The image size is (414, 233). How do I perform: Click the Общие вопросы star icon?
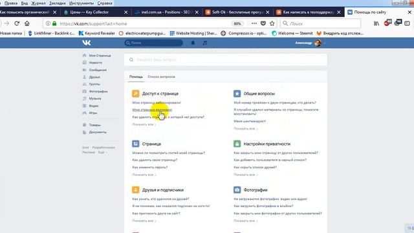click(237, 93)
